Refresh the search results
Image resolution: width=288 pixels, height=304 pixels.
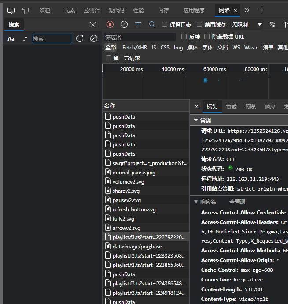tap(80, 38)
